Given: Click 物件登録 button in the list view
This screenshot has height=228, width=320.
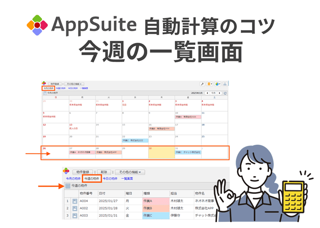Looking at the screenshot, I should pos(83,172).
